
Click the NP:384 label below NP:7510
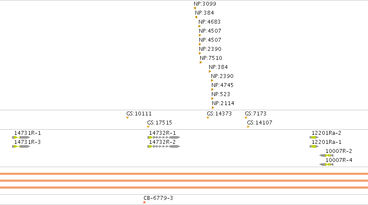pyautogui.click(x=218, y=67)
